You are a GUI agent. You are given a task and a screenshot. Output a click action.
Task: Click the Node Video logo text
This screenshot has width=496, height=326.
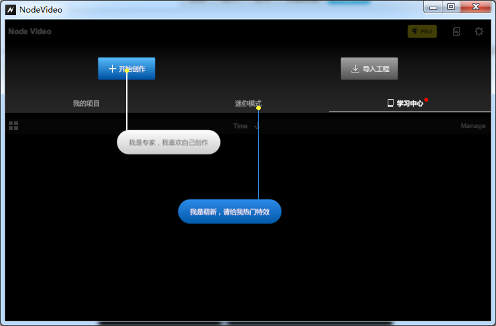coord(30,31)
